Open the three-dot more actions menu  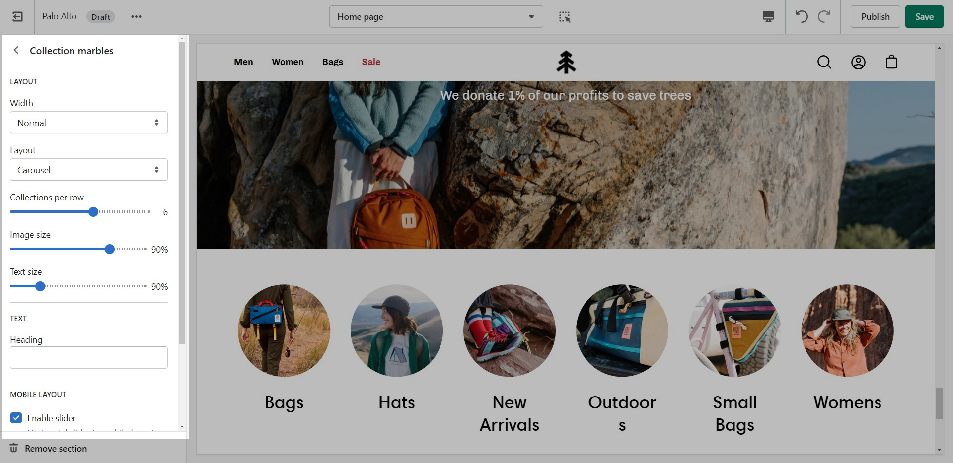(x=136, y=17)
